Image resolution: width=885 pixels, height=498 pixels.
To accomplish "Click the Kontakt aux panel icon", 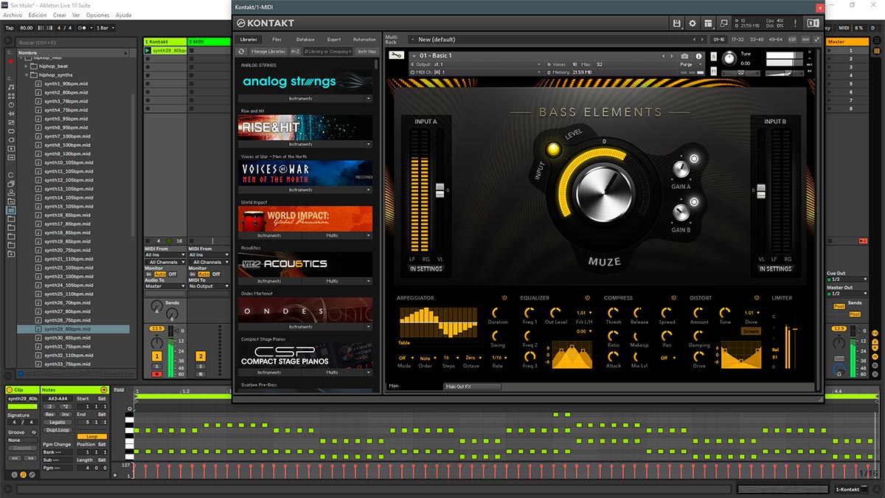I will pos(805,39).
